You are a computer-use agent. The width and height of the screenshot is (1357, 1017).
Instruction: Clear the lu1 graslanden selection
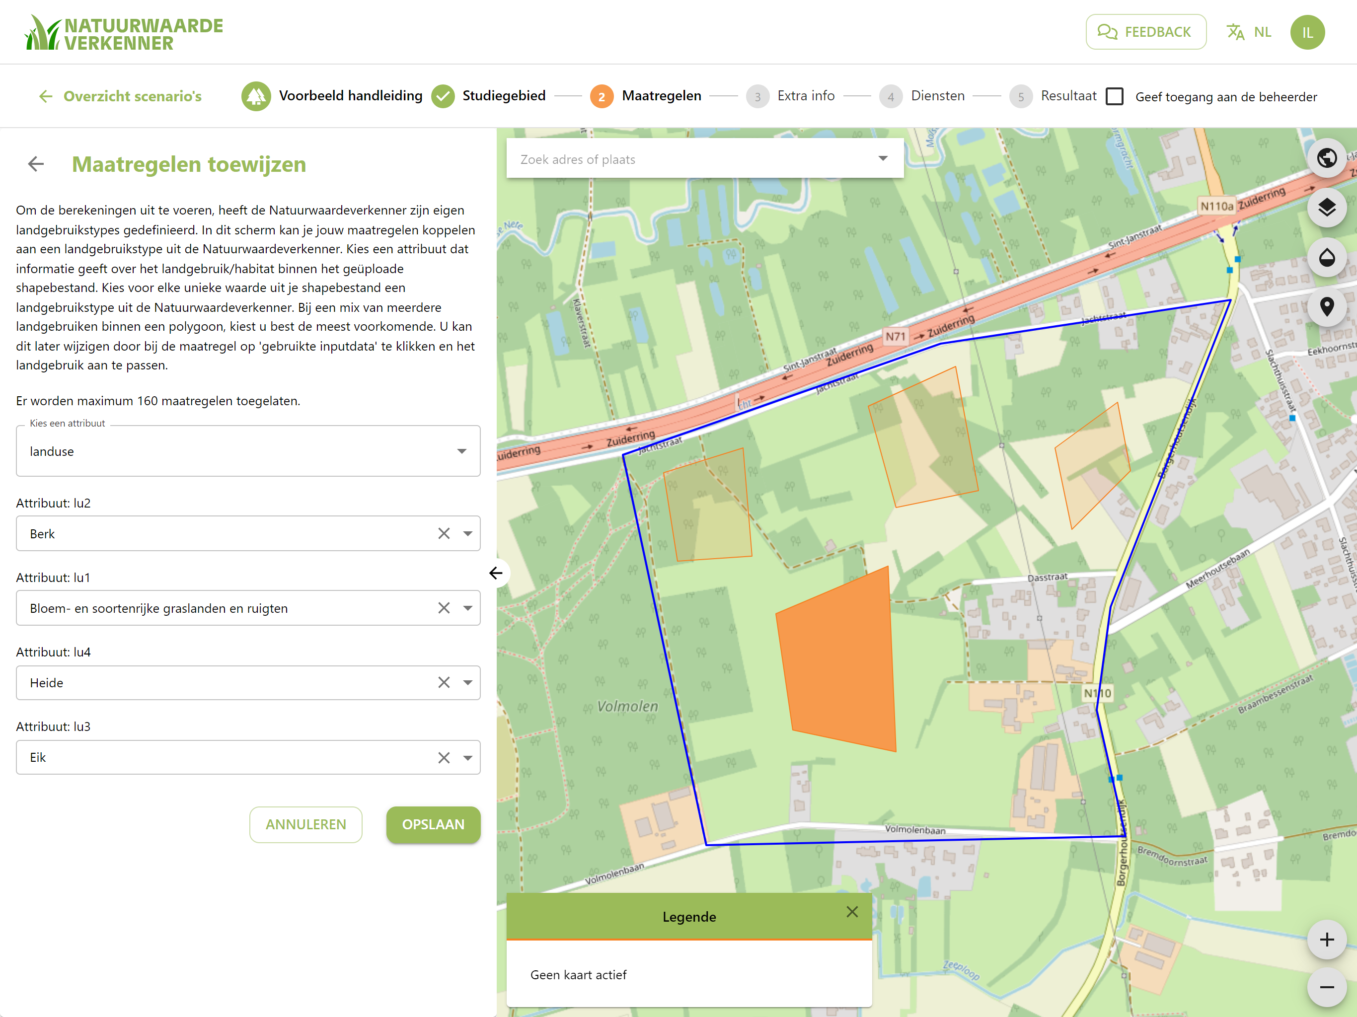coord(444,608)
